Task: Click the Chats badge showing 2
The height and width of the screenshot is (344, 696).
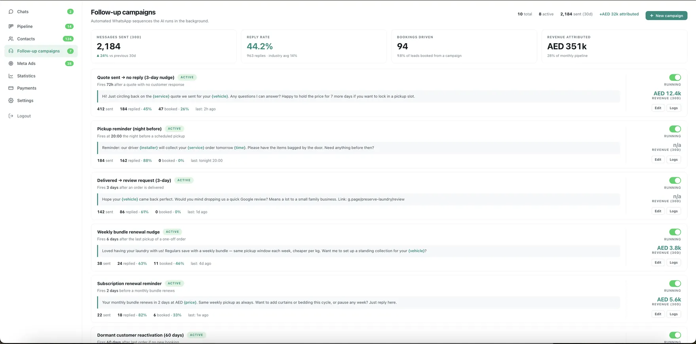Action: click(x=70, y=11)
